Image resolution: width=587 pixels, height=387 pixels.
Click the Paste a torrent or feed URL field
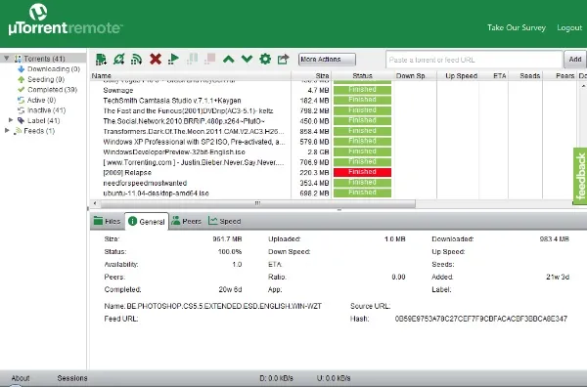pos(474,60)
